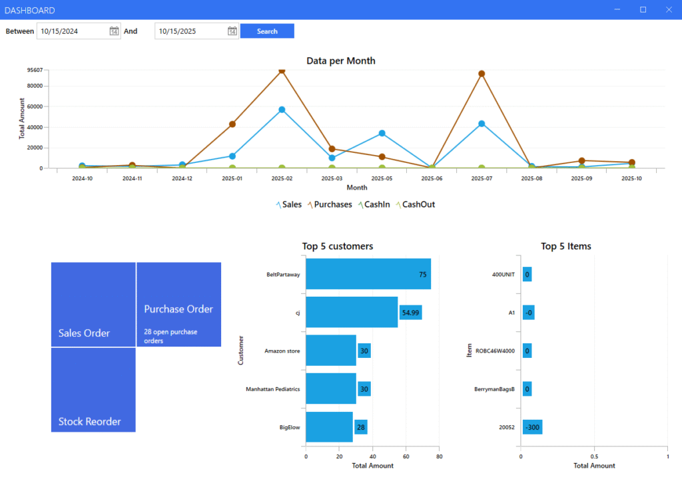Open the Stock Reorder tile
This screenshot has height=477, width=682.
[93, 390]
